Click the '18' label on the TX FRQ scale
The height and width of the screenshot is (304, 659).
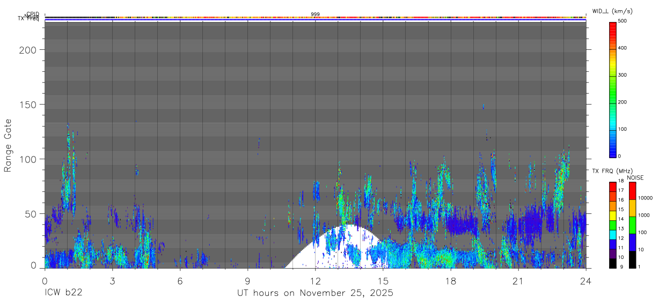[x=621, y=182]
